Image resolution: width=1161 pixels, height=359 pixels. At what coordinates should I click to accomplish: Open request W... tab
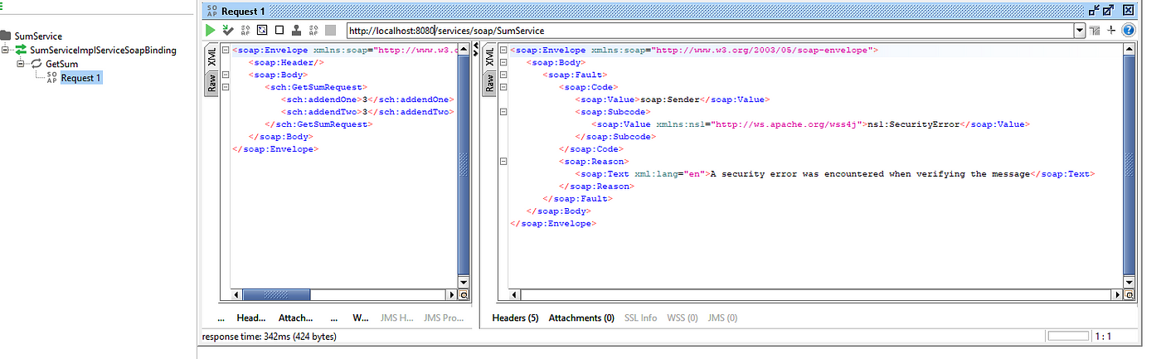(x=361, y=318)
